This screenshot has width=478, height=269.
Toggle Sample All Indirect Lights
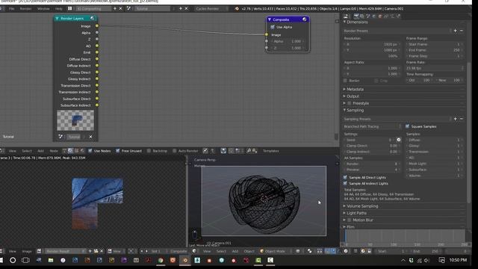(x=345, y=184)
